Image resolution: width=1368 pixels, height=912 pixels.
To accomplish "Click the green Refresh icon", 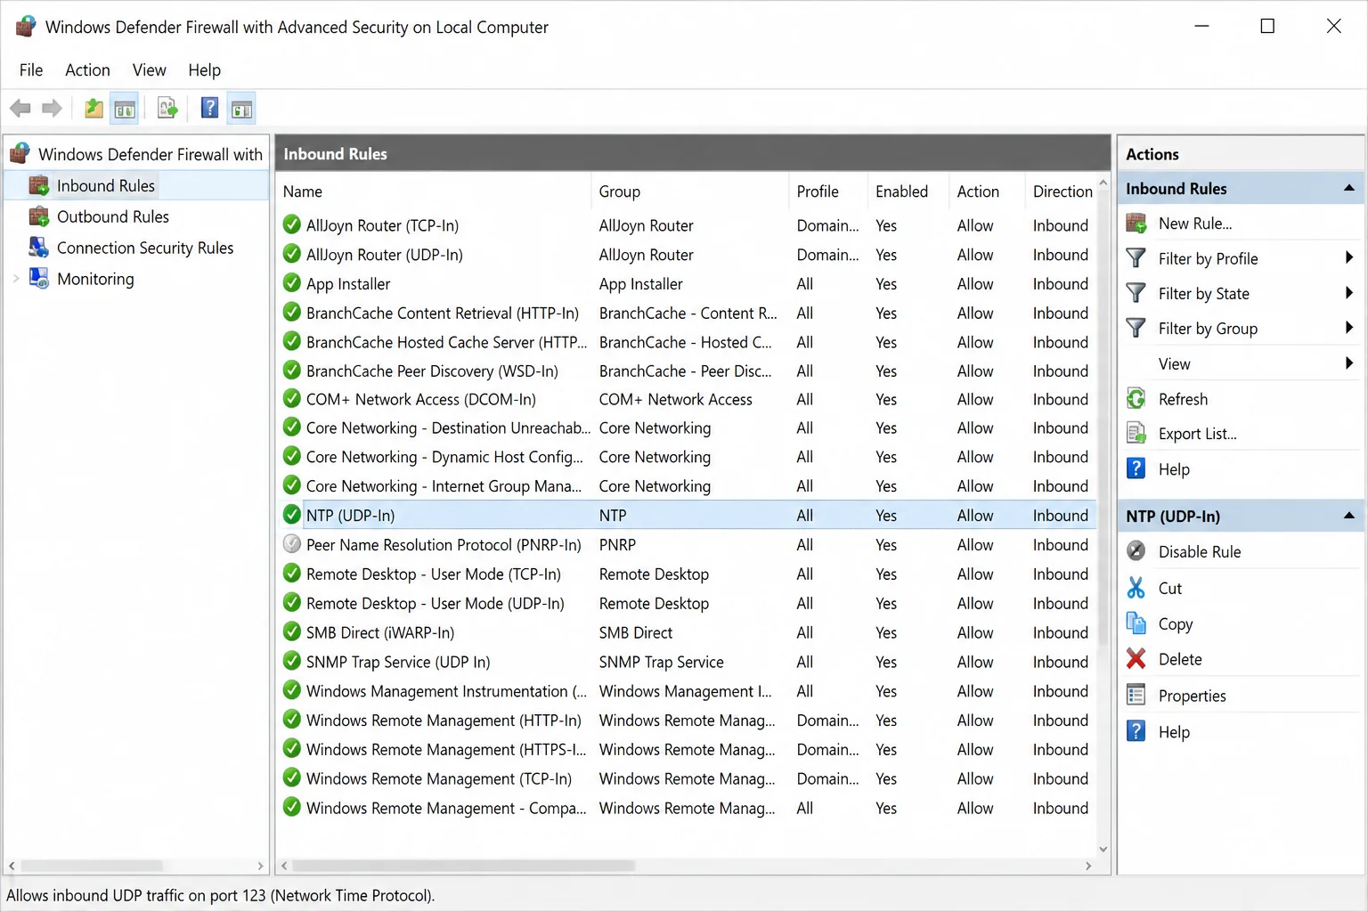I will click(1136, 399).
